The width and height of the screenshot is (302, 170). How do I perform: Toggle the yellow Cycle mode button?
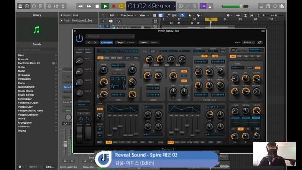point(121,6)
